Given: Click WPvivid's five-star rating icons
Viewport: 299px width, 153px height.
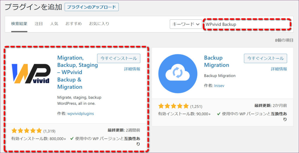Looking at the screenshot, I should tap(27, 131).
